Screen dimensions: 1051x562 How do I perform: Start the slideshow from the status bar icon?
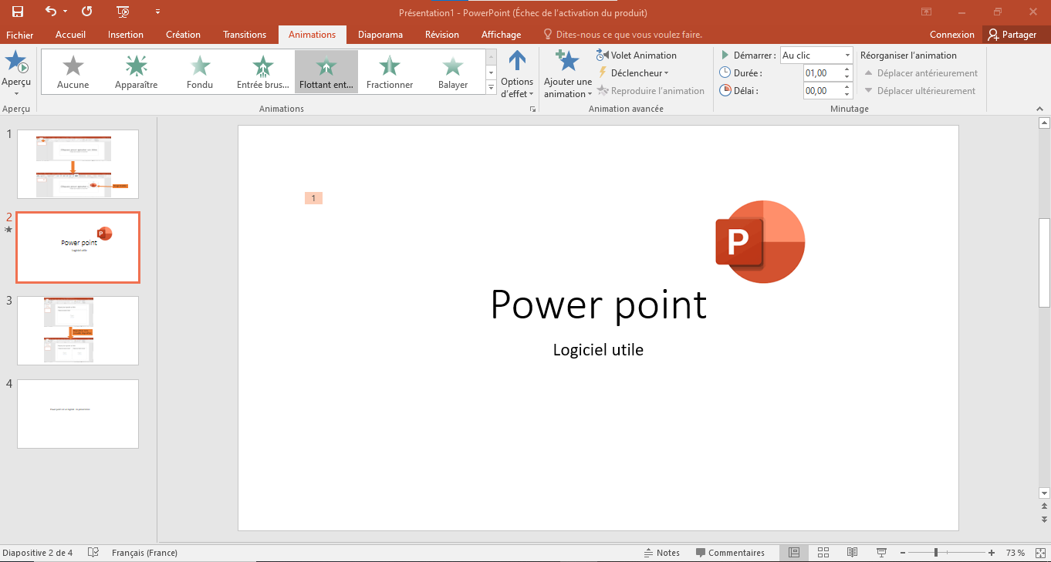[881, 553]
